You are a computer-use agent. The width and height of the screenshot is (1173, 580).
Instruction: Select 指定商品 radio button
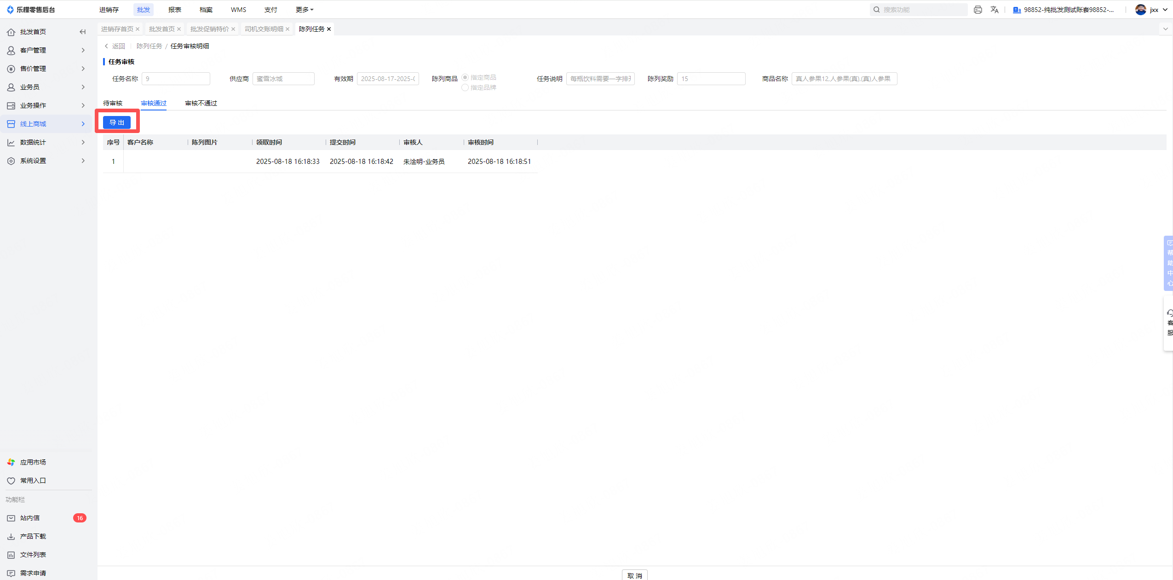pyautogui.click(x=465, y=77)
